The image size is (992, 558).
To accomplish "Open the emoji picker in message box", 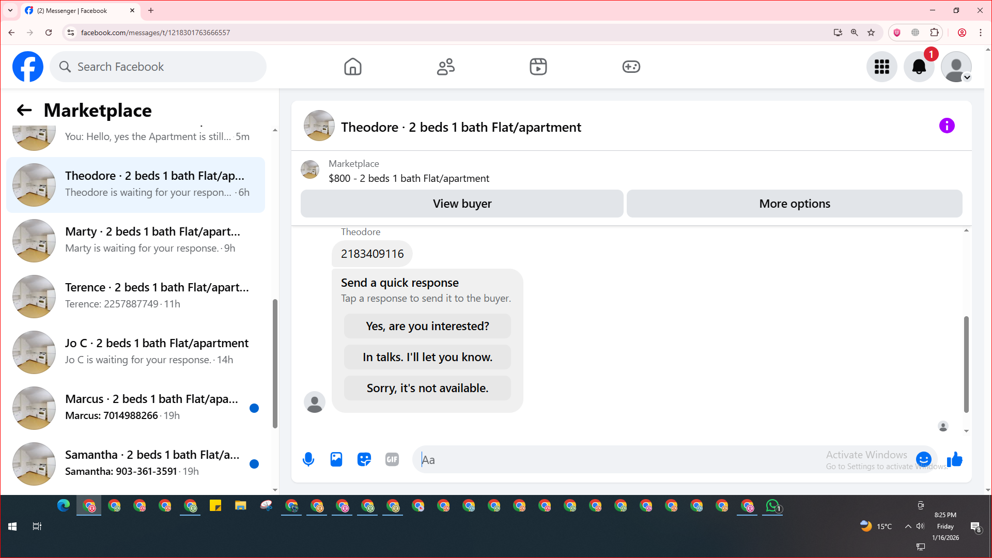I will tap(923, 459).
